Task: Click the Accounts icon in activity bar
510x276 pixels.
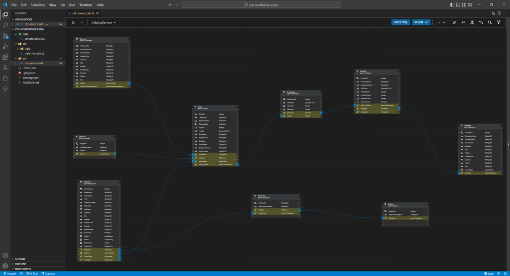Action: click(5, 255)
